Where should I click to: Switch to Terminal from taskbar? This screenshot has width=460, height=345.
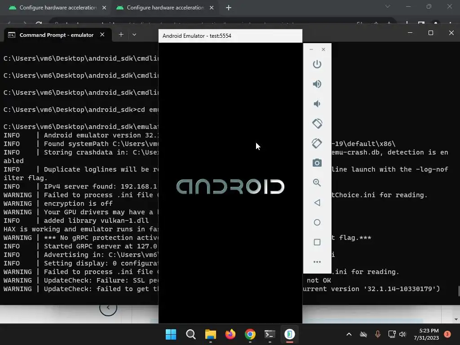270,334
